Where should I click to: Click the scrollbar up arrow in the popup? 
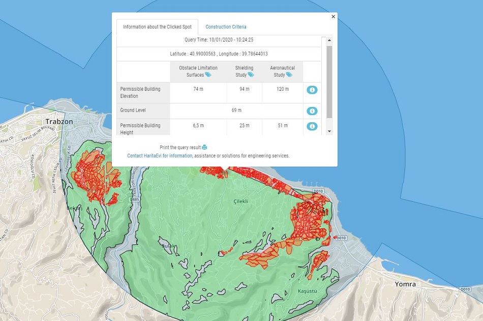(329, 41)
